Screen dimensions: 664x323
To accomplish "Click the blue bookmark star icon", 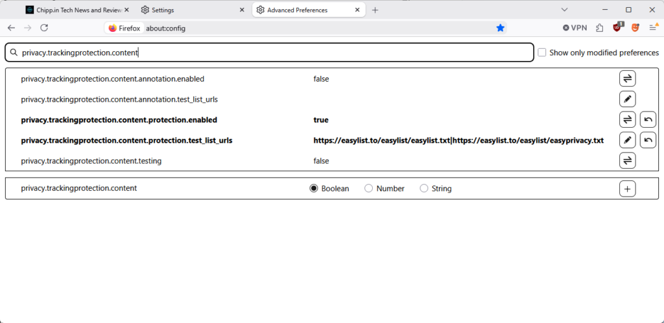I will (500, 28).
